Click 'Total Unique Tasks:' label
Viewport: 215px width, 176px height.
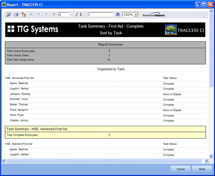(x=18, y=55)
